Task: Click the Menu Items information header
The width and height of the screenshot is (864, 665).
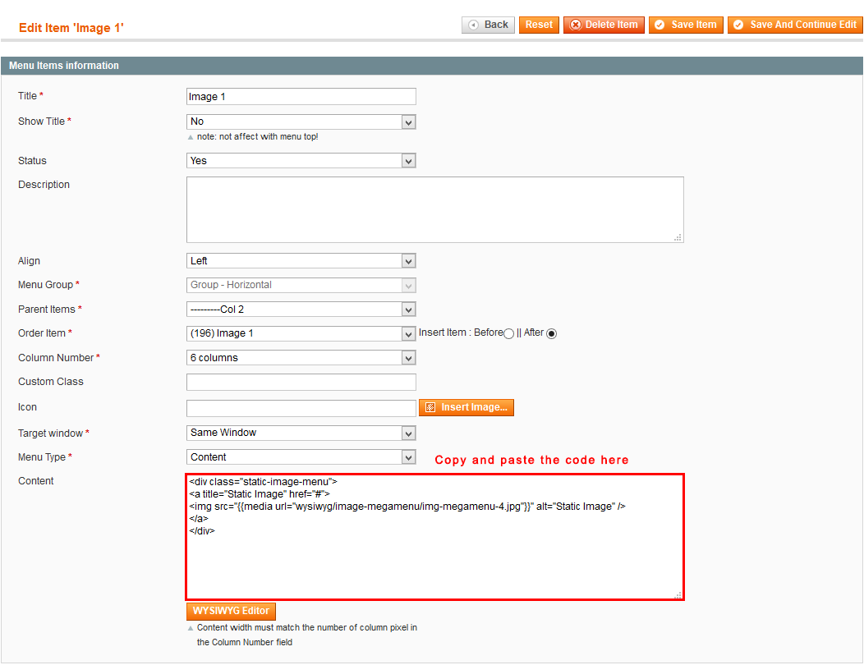Action: pos(432,66)
